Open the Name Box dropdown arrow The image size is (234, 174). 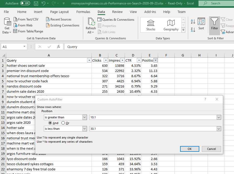click(x=24, y=47)
